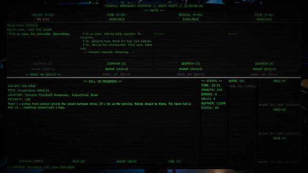Click RESUME [F2] under HOLD #2
This screenshot has height=173, width=308.
[x=267, y=134]
